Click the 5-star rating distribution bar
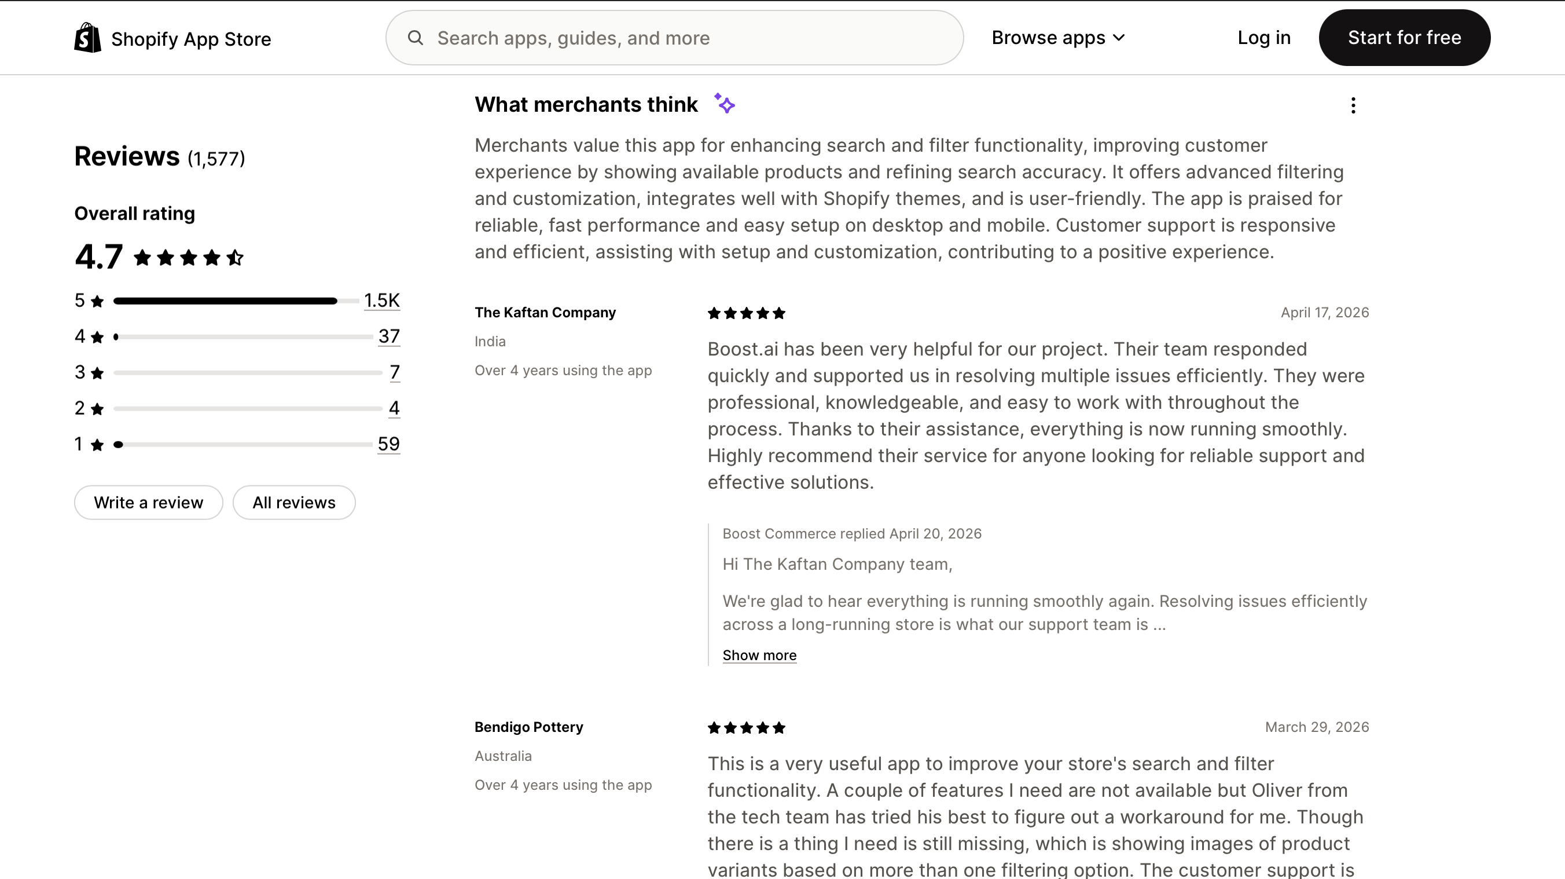 click(x=236, y=301)
